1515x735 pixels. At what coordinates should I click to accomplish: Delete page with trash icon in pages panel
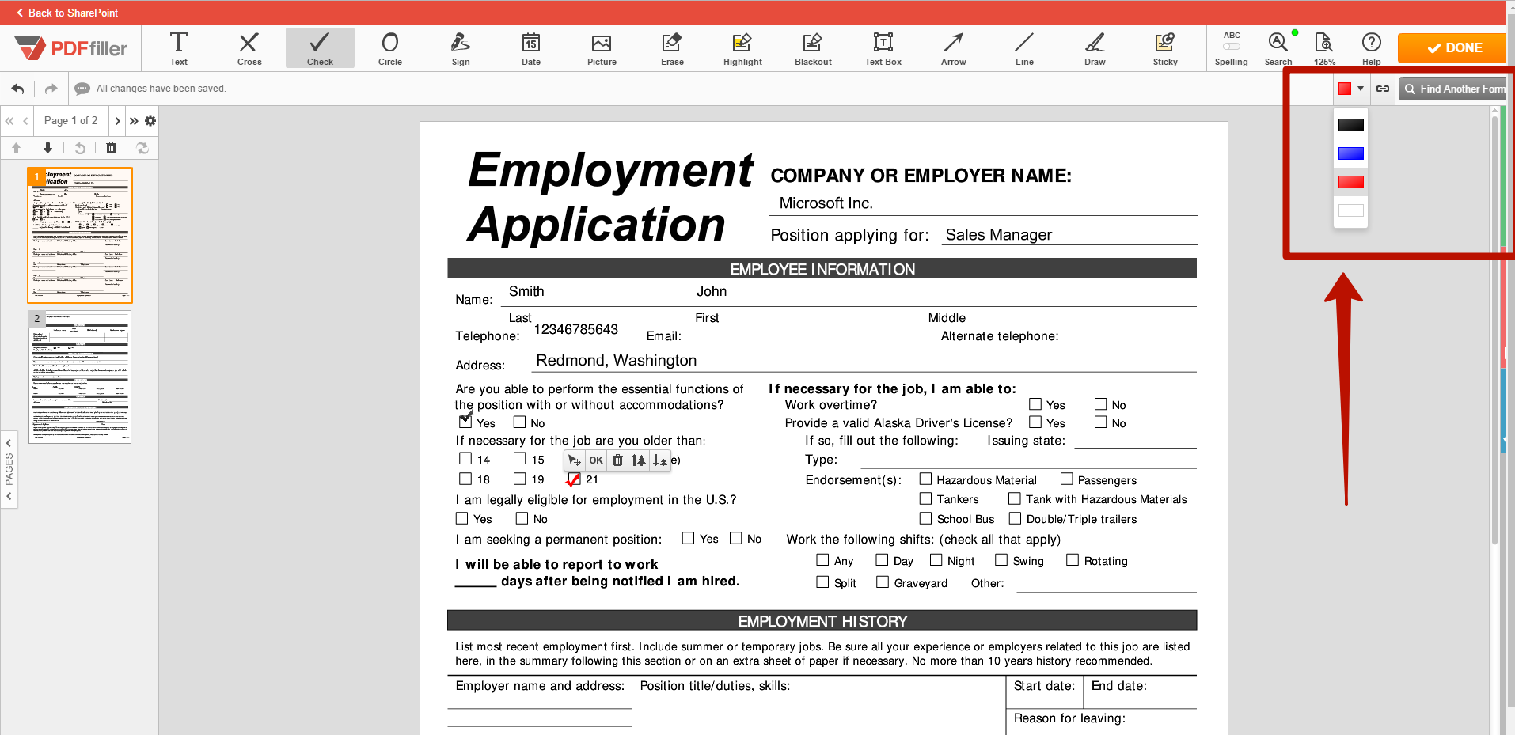click(x=111, y=148)
